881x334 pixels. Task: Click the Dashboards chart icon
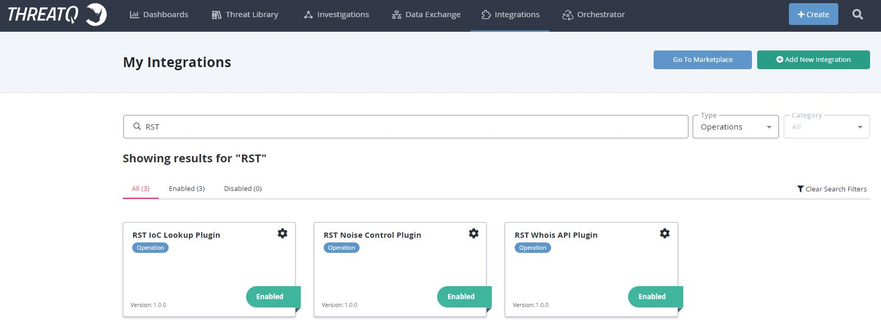[x=134, y=15]
